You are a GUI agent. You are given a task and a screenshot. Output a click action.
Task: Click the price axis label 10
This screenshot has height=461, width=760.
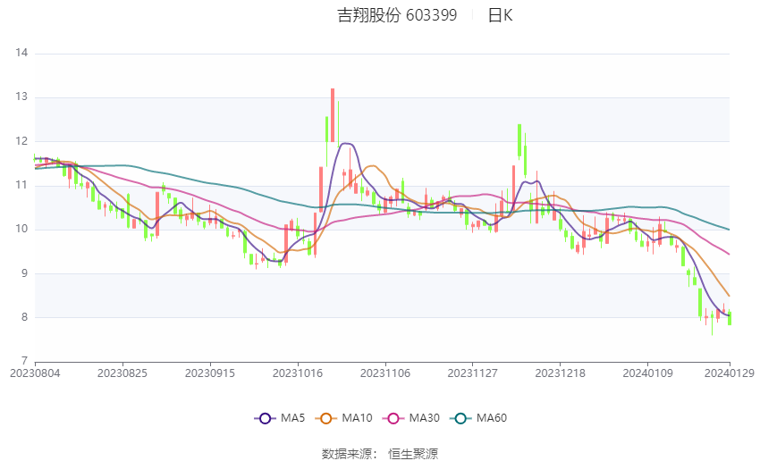(x=21, y=230)
